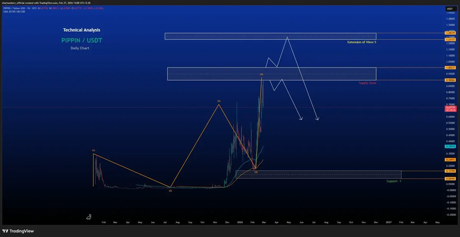Viewport: 460px width, 237px height.
Task: Click the 0.24973 price label
Action: pos(450,159)
